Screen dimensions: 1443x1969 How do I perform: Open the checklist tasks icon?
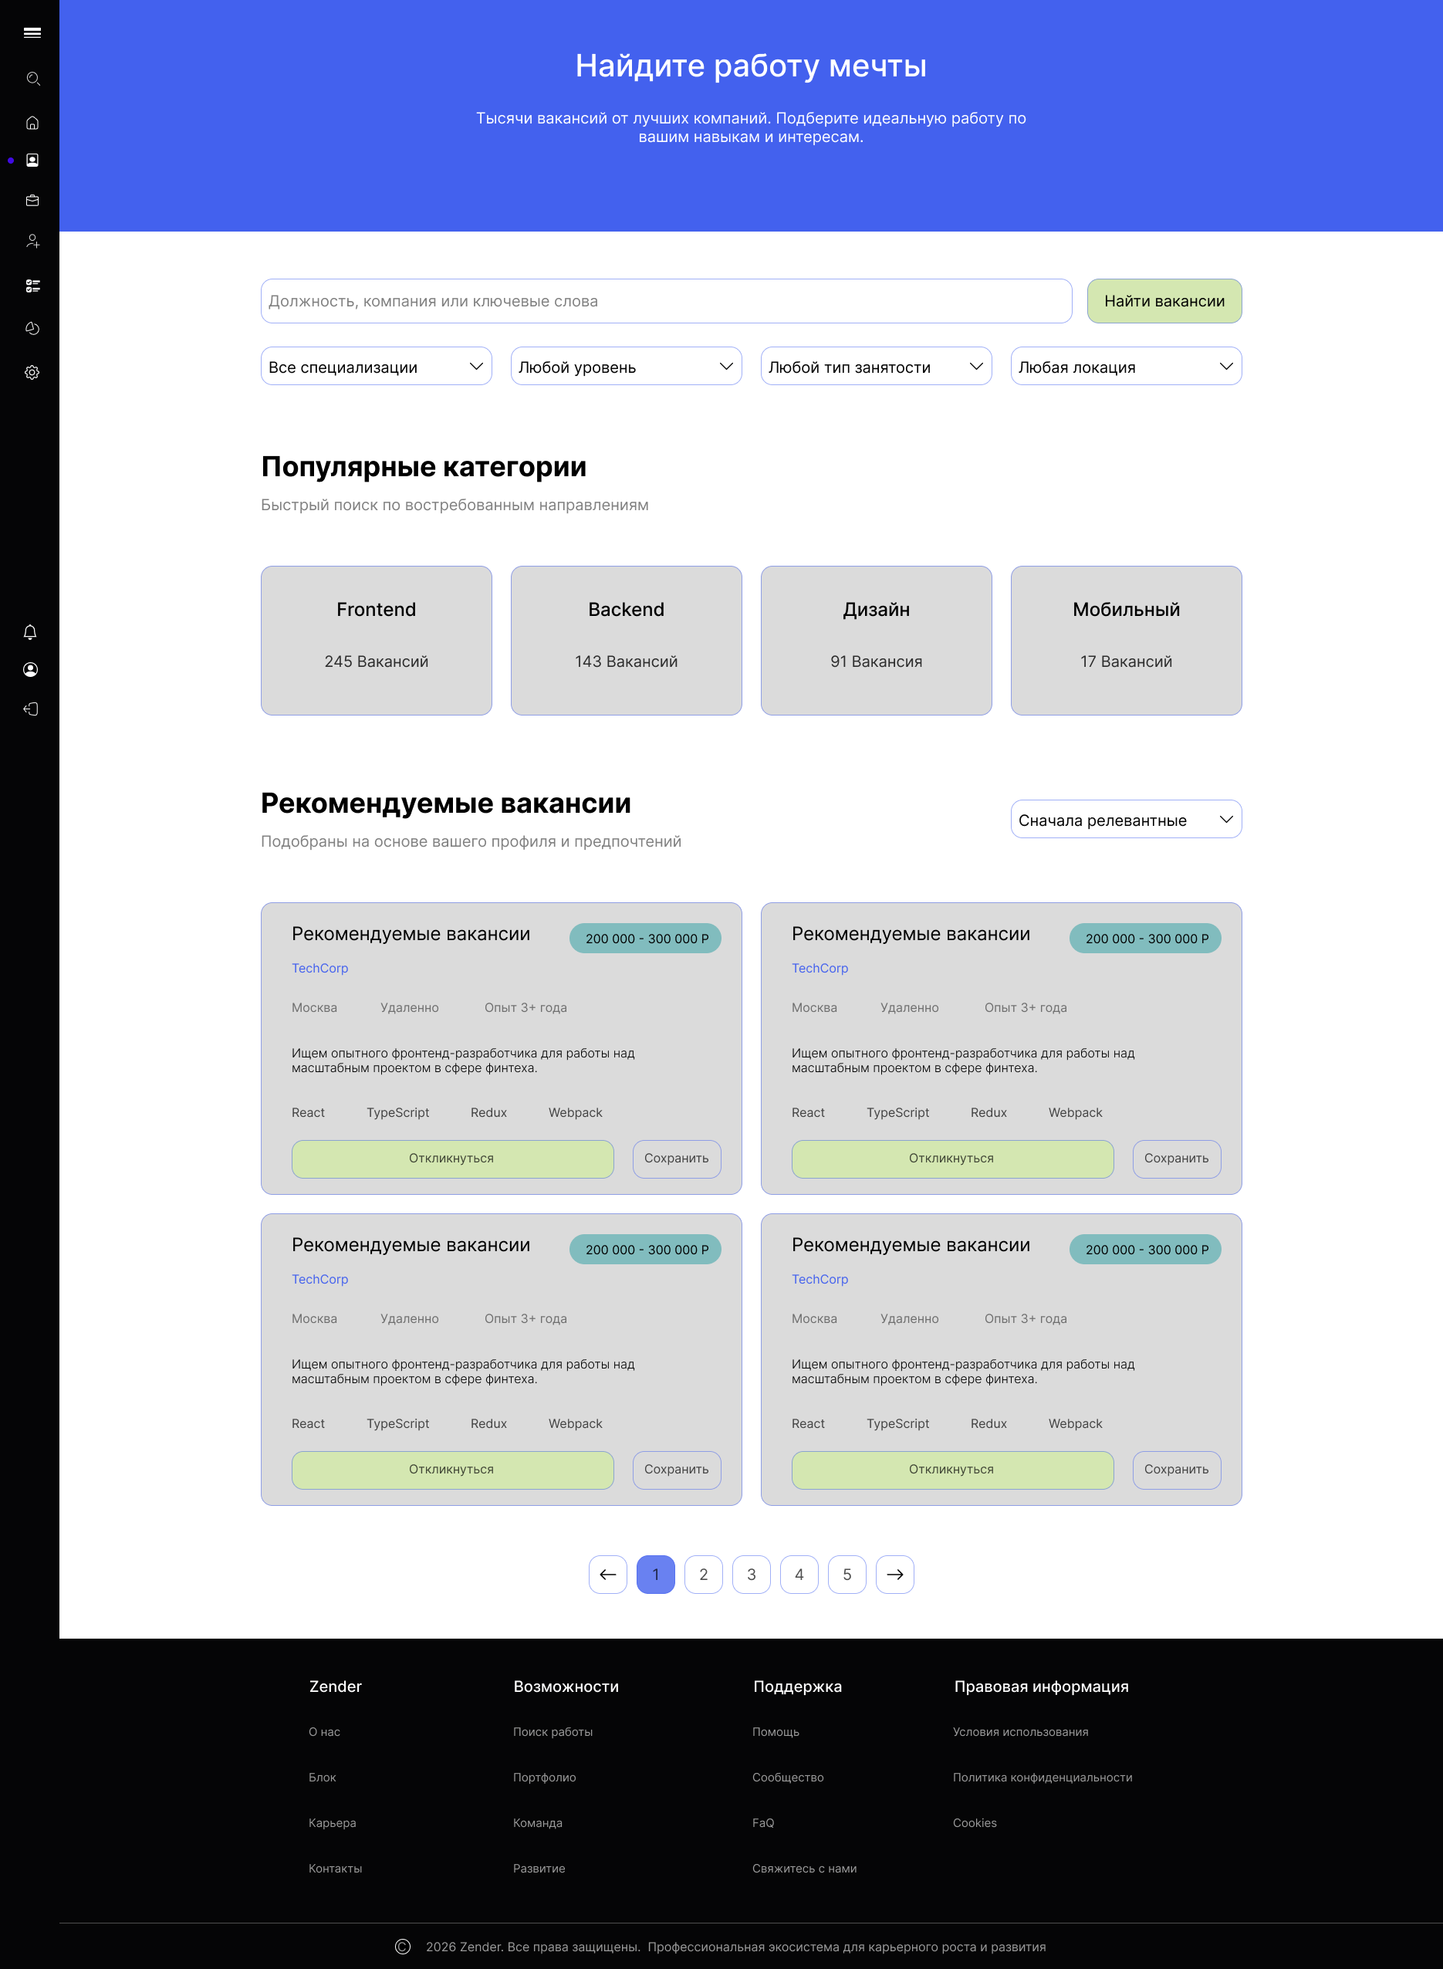[32, 286]
